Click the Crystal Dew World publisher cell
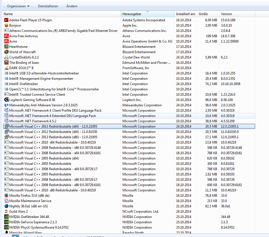 [x=136, y=57]
